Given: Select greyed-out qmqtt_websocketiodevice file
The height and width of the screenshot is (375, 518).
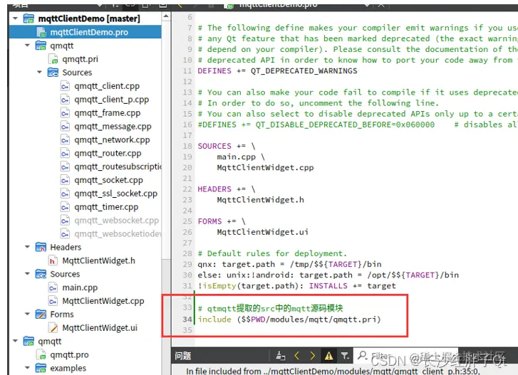Looking at the screenshot, I should [118, 234].
